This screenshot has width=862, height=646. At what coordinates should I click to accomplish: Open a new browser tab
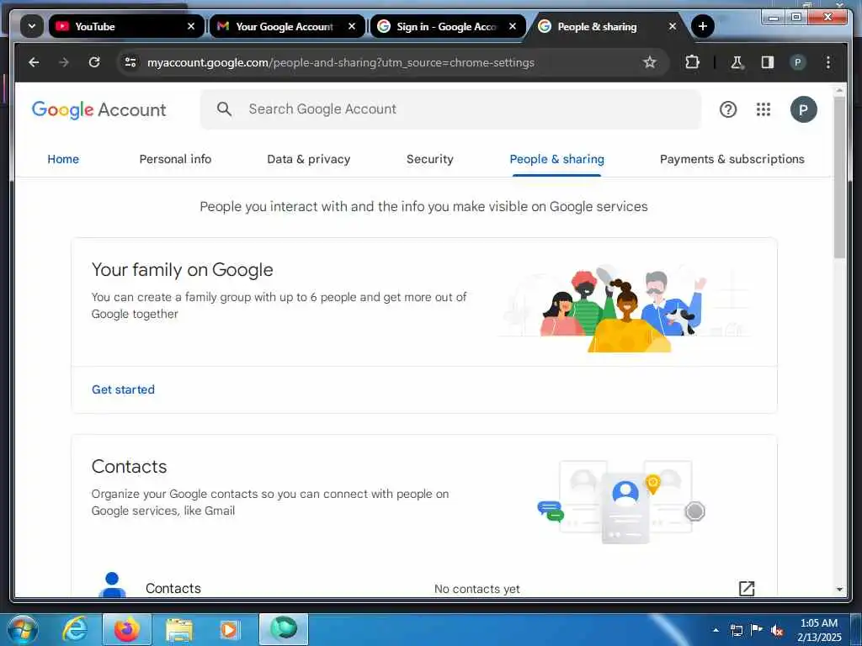(x=703, y=26)
